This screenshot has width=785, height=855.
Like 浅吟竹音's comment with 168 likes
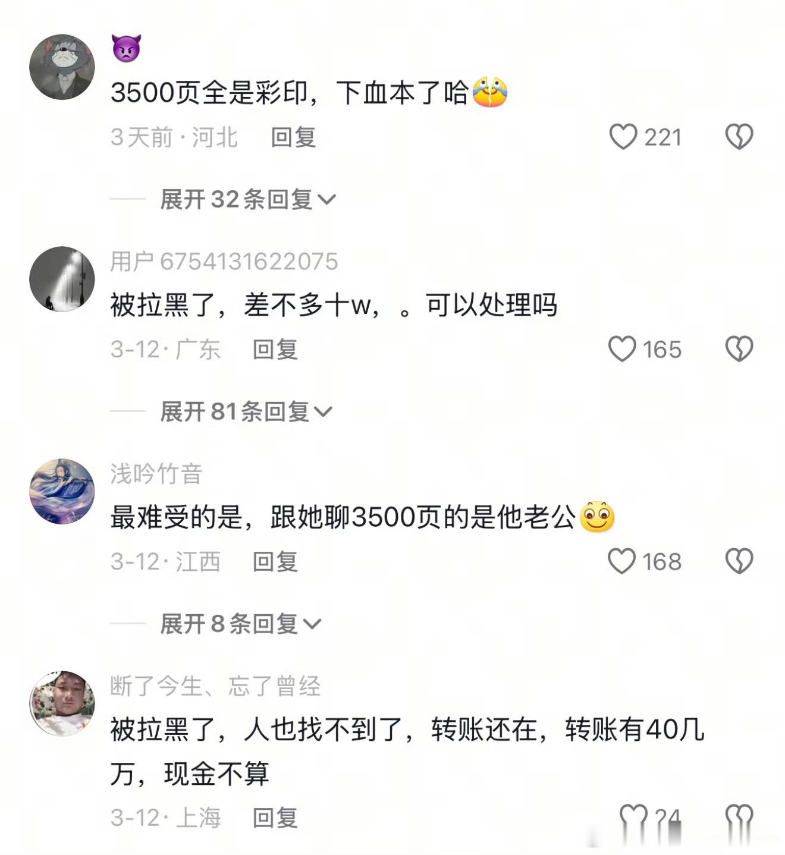click(622, 561)
